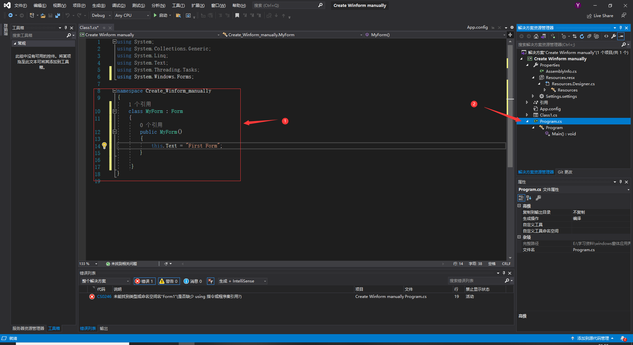Image resolution: width=633 pixels, height=345 pixels.
Task: Click the Save All icon on the toolbar
Action: [x=58, y=15]
